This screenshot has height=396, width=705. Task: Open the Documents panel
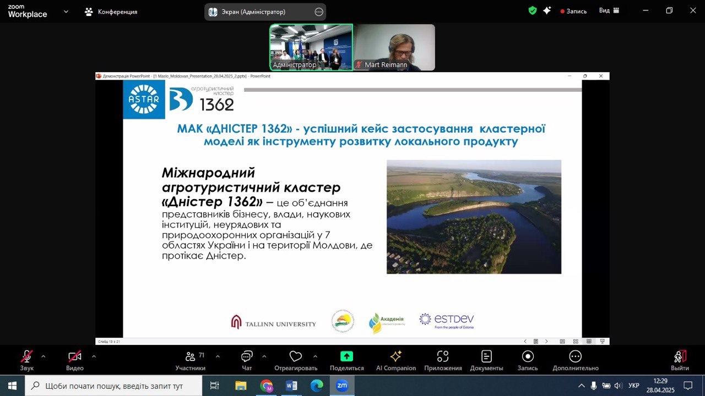point(486,356)
